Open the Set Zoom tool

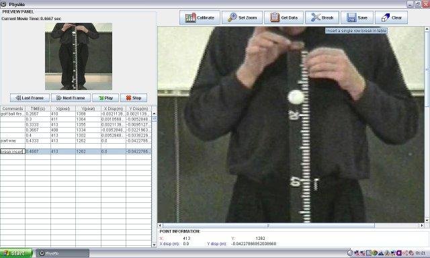[x=242, y=17]
